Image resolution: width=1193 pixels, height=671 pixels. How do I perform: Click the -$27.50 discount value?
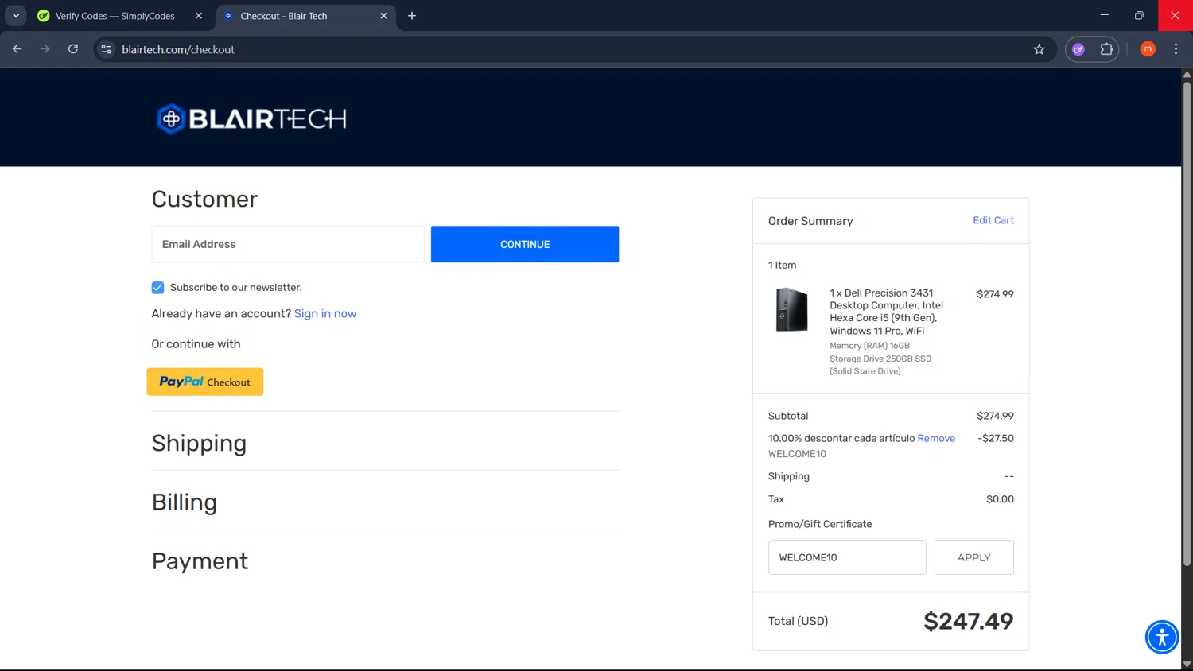tap(996, 438)
